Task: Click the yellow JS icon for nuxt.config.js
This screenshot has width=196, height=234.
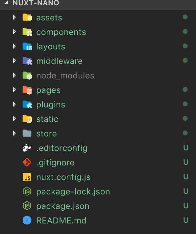Action: [x=27, y=177]
